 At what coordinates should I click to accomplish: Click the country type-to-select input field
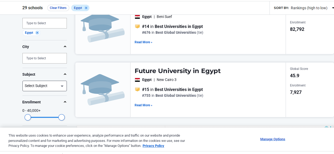pos(44,23)
